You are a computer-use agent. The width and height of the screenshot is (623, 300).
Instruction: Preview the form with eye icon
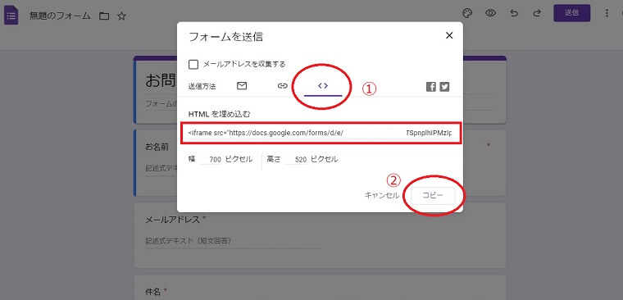491,13
